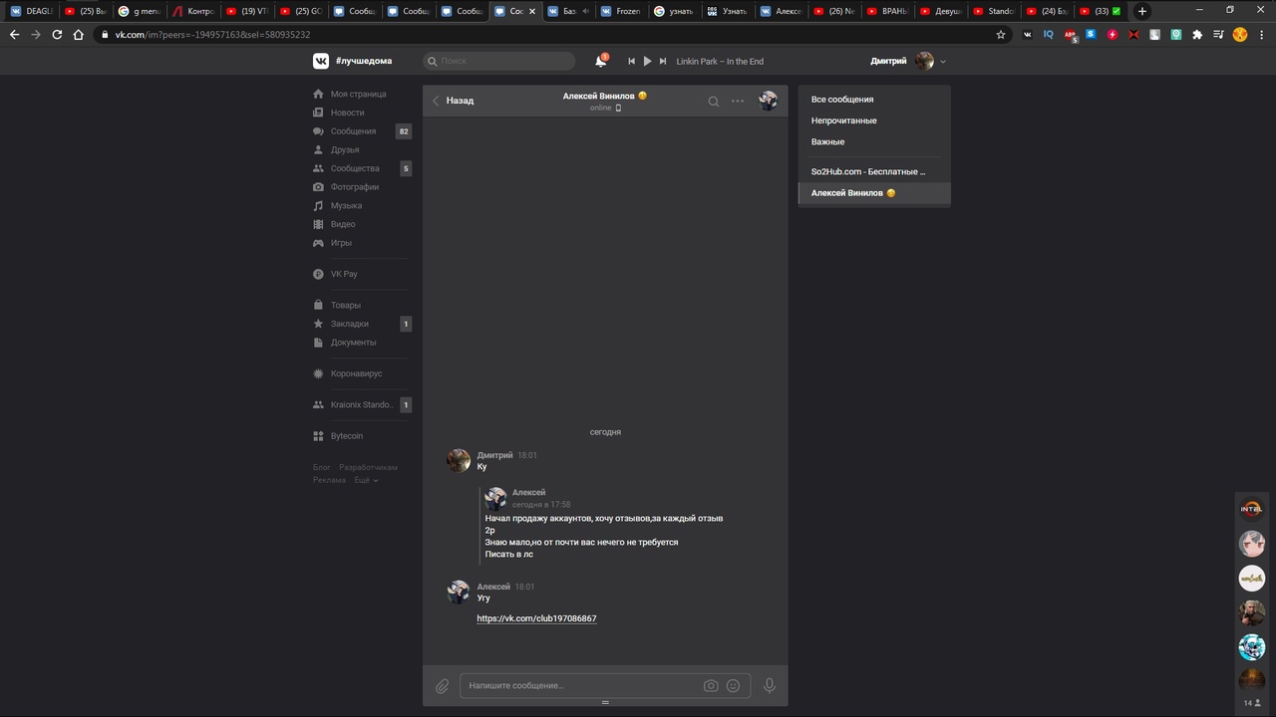1276x717 pixels.
Task: Open Сообщения in left sidebar
Action: [353, 131]
